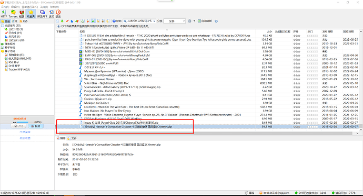Switch to the 文件 details tab

pyautogui.click(x=72, y=138)
